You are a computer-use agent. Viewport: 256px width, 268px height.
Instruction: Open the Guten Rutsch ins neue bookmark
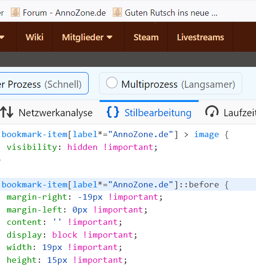point(165,13)
